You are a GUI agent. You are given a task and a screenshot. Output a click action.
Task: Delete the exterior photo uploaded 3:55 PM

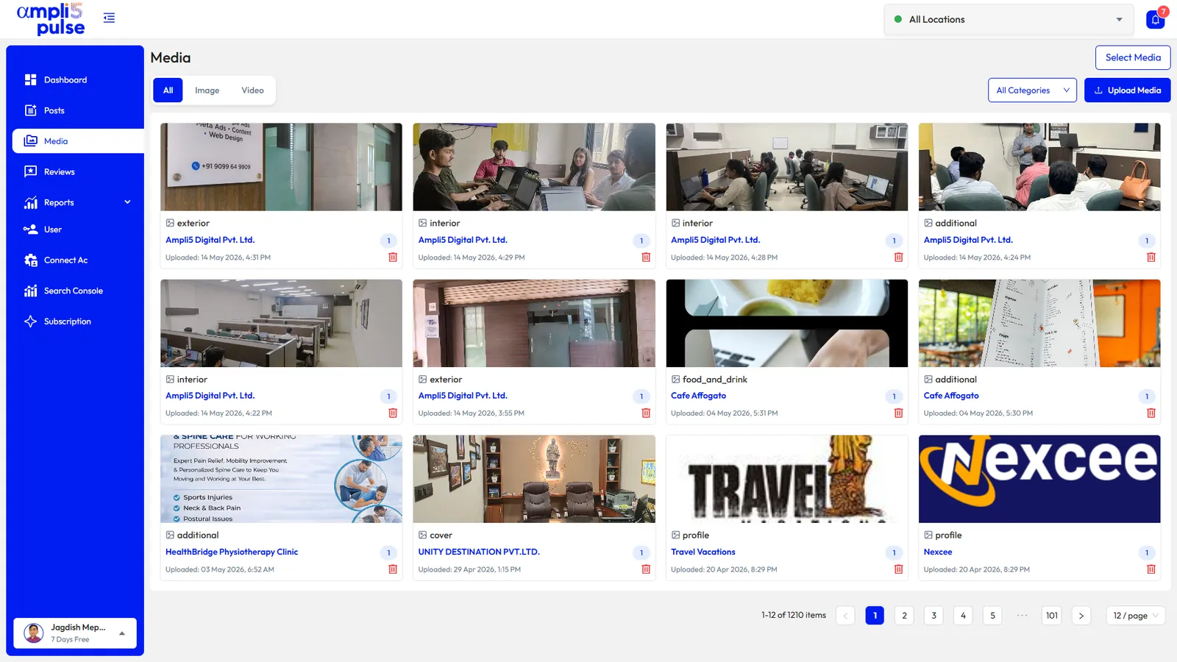(646, 413)
